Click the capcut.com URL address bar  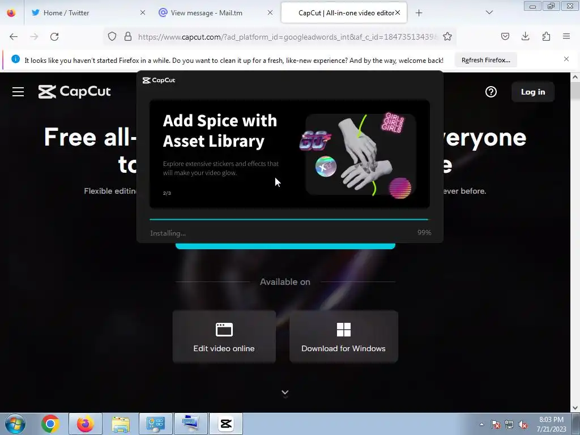coord(287,37)
